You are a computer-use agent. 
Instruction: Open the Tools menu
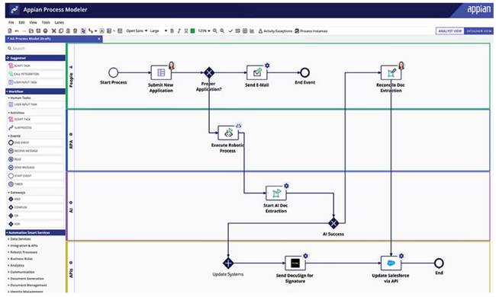46,22
